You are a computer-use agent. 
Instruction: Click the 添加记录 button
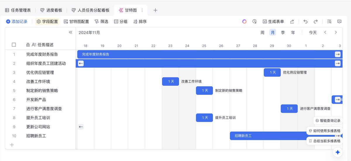(x=17, y=21)
